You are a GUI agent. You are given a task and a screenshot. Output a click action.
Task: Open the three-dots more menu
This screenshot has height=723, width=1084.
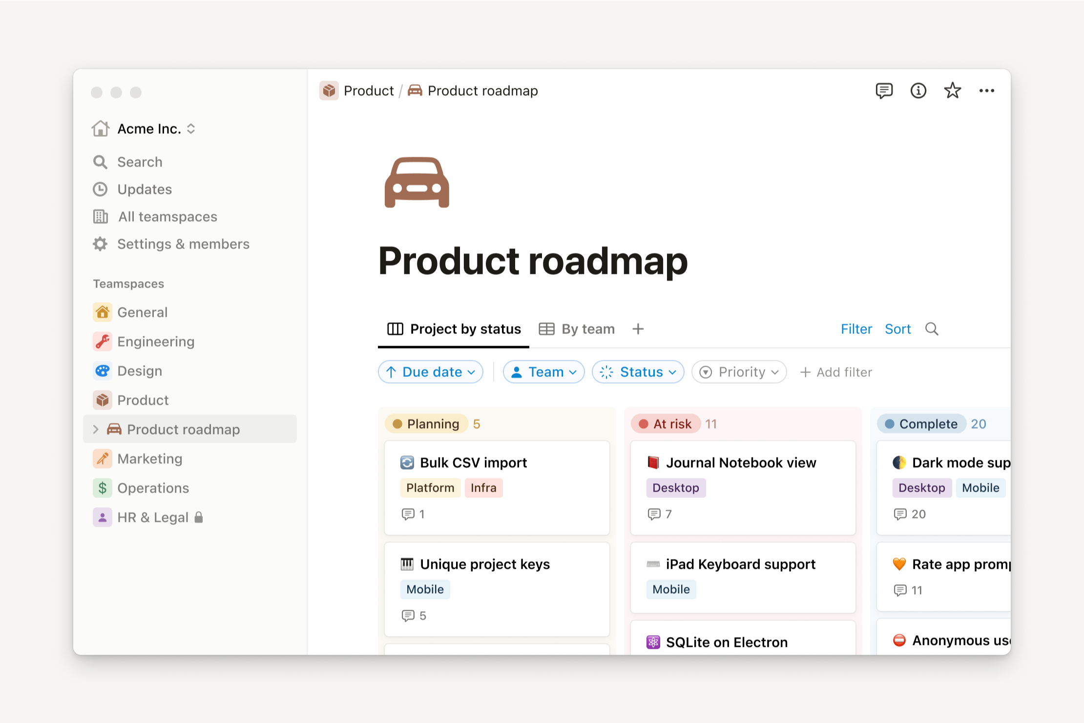986,91
